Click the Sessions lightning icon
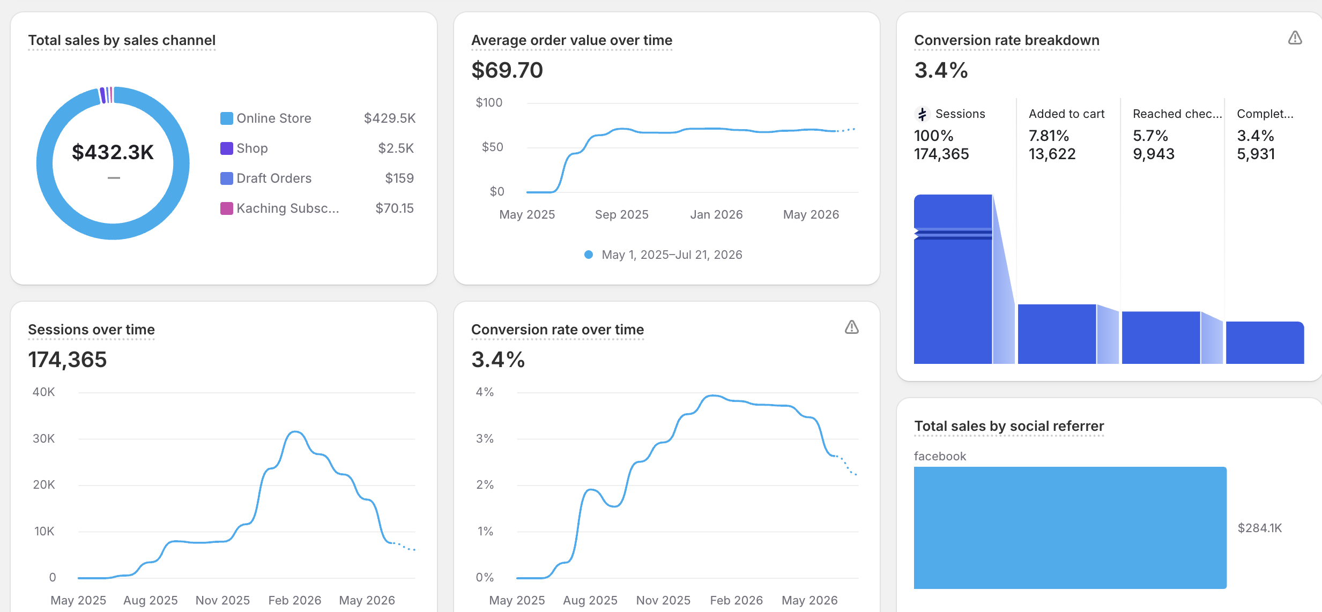 coord(922,114)
